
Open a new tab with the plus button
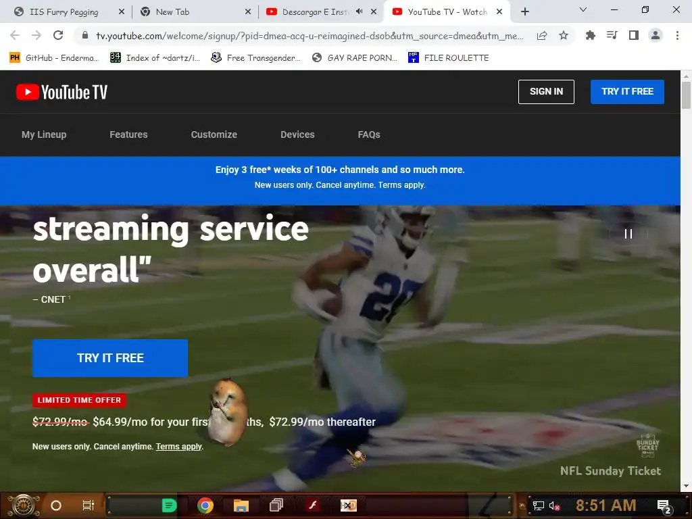(x=524, y=12)
